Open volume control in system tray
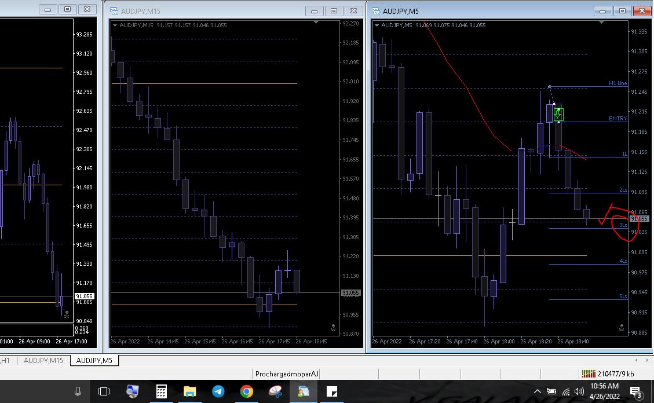654x403 pixels. click(579, 391)
